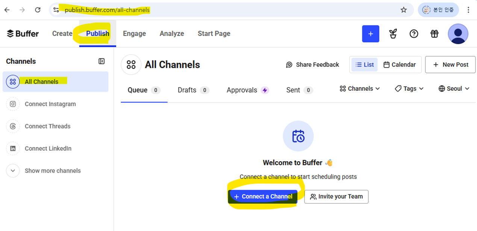The width and height of the screenshot is (477, 231).
Task: Open the Chrome profile chip labeled 본인 인증
Action: coord(438,10)
